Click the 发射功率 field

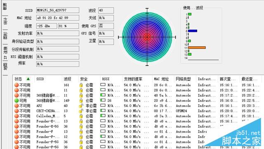58,33
